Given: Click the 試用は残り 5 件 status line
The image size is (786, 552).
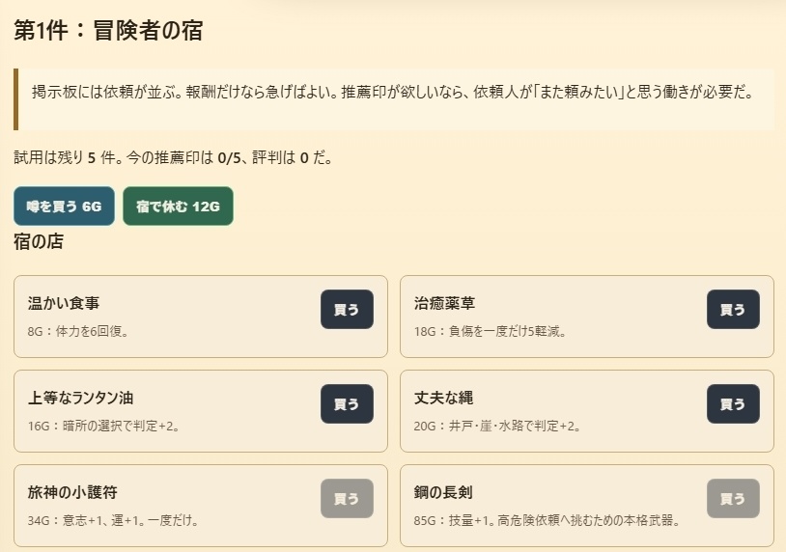Looking at the screenshot, I should coord(174,157).
